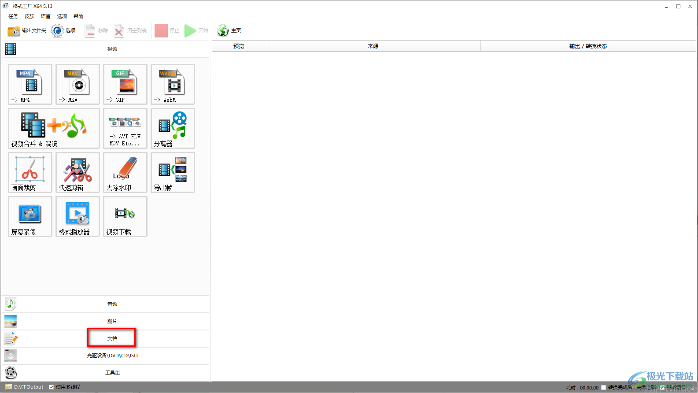
Task: Toggle the 使用多线程 multithreading checkbox
Action: (51, 387)
